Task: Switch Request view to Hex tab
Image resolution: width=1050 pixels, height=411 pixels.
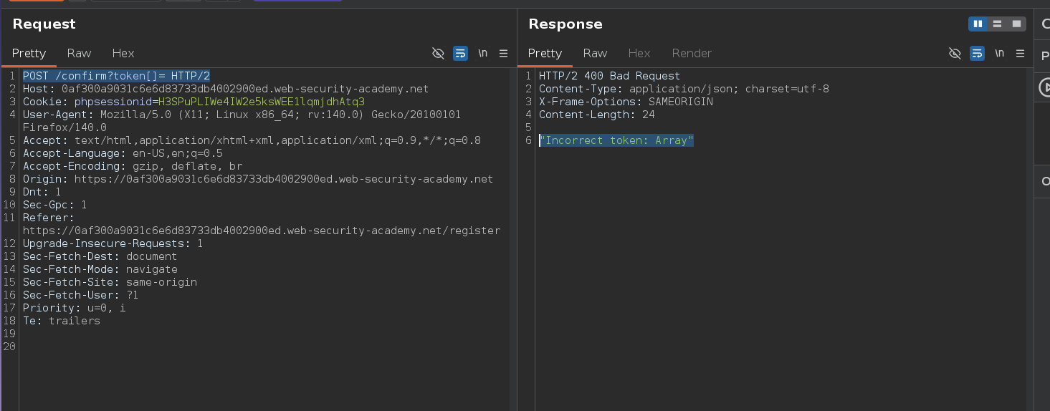Action: pos(123,53)
